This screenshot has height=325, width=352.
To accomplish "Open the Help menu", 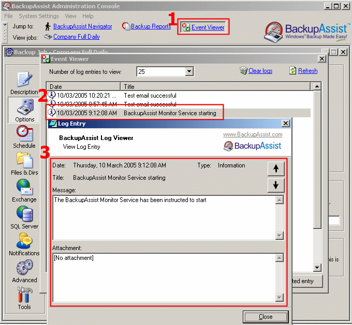I will coord(88,16).
